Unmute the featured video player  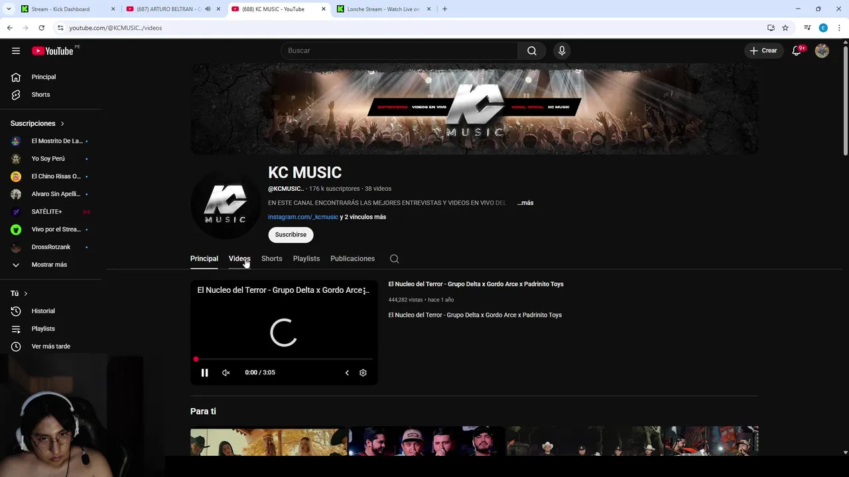tap(226, 373)
